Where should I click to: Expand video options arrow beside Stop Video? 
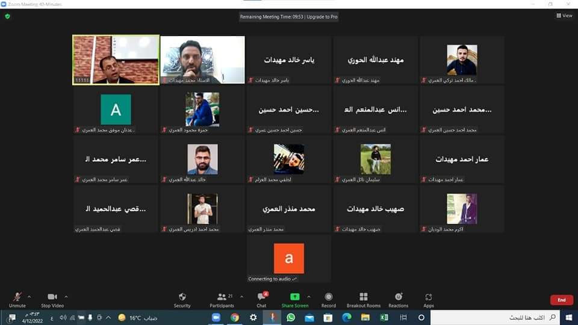pyautogui.click(x=66, y=296)
